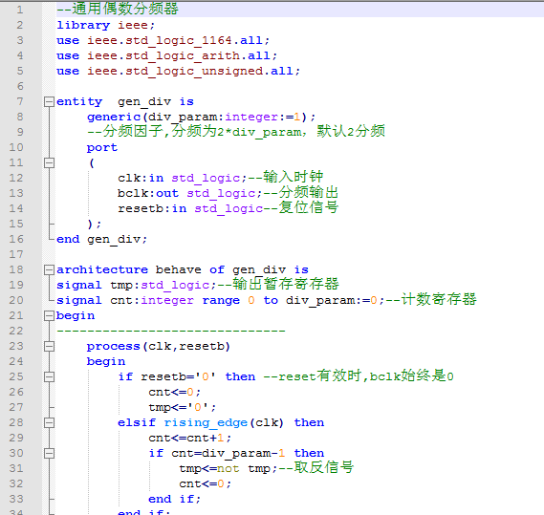Click 'rising_edge' function name
This screenshot has width=544, height=515.
point(206,422)
